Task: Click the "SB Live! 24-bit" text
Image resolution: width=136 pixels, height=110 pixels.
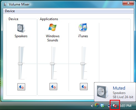Action: click(123, 97)
